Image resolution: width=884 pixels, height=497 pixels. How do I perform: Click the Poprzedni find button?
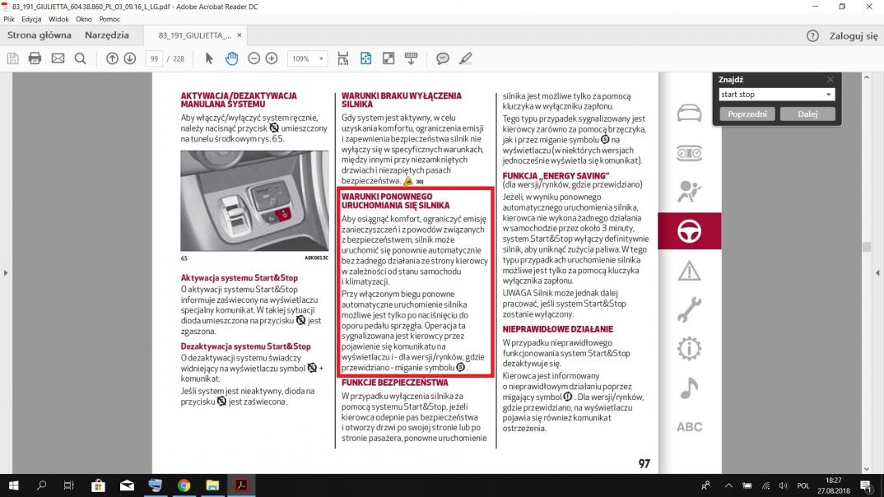(747, 114)
